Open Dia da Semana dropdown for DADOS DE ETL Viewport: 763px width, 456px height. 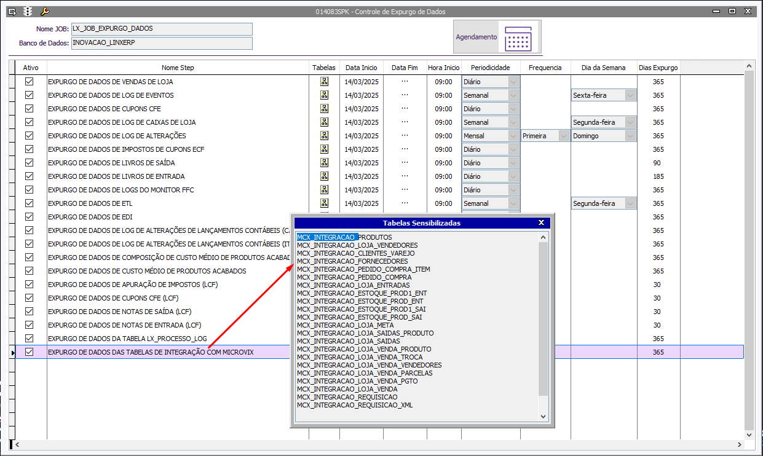point(630,203)
